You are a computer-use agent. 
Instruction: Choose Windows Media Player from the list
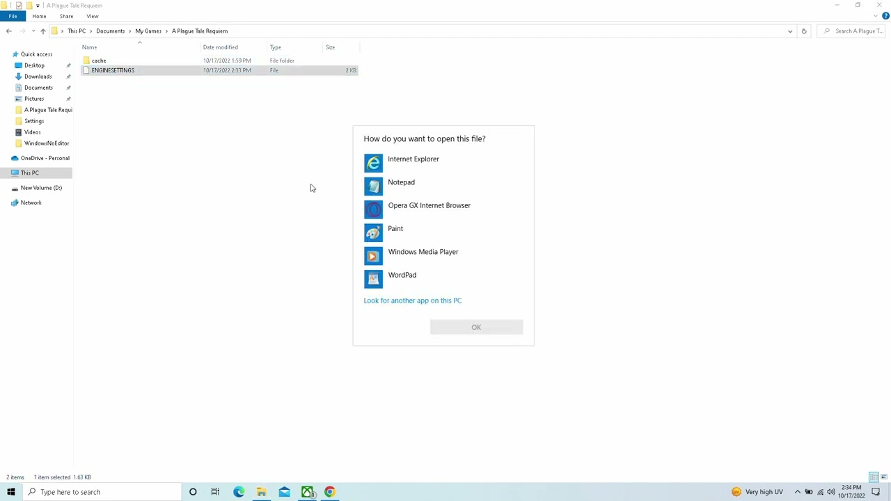pos(443,255)
